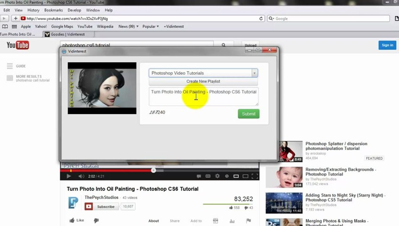Open the Yahoo! bookmark
The width and height of the screenshot is (399, 226).
point(41,26)
